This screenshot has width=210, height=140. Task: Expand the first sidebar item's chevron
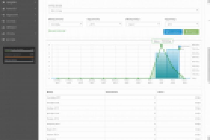tap(35, 2)
